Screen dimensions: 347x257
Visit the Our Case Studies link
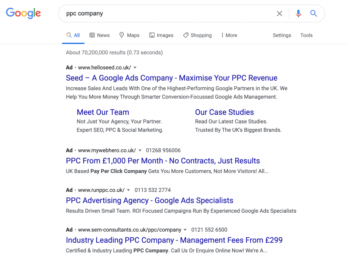pyautogui.click(x=224, y=112)
